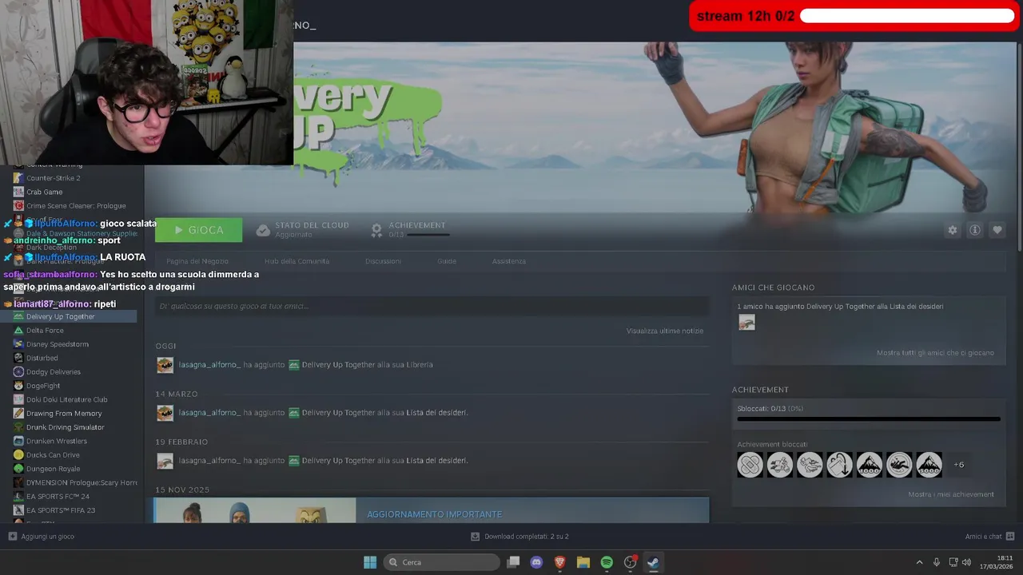Viewport: 1023px width, 575px height.
Task: Click the Drunk Driving Simulator icon
Action: (18, 427)
